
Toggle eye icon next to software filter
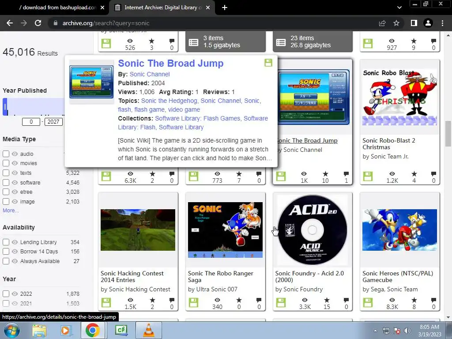click(15, 182)
